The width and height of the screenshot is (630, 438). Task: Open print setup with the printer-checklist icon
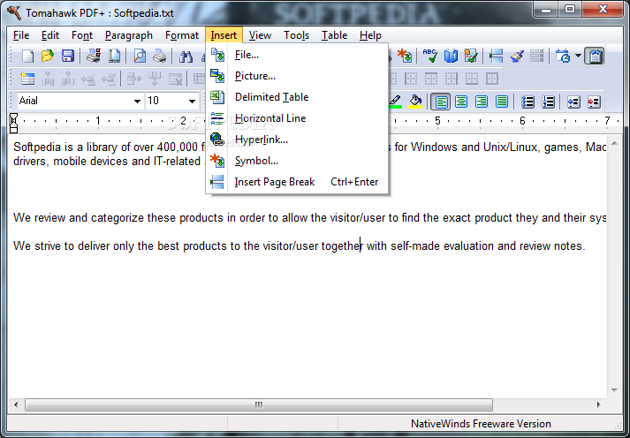[x=94, y=56]
